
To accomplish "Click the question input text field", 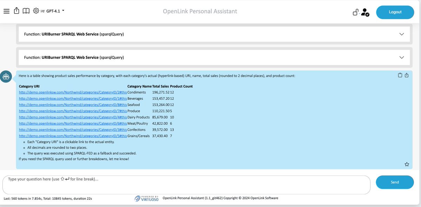I will 186,185.
